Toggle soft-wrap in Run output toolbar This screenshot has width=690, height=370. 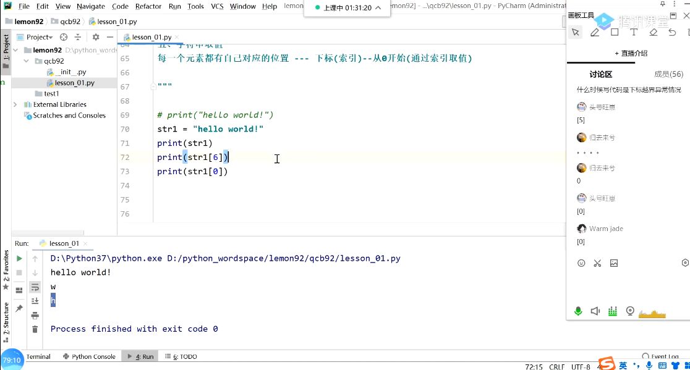pos(35,287)
